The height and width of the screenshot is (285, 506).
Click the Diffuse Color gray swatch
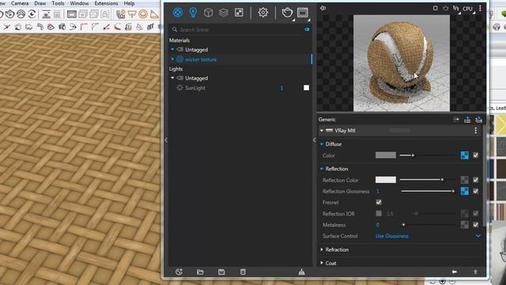(x=386, y=155)
